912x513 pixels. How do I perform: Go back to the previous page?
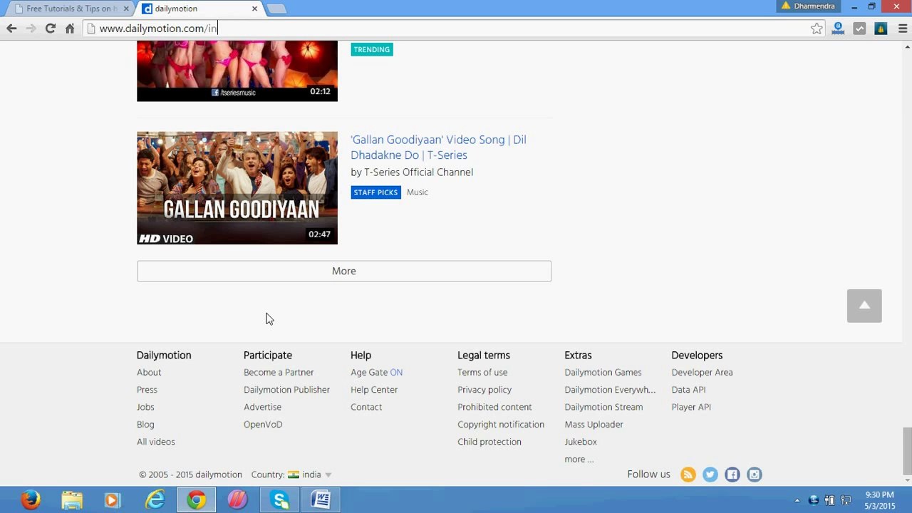(x=11, y=28)
